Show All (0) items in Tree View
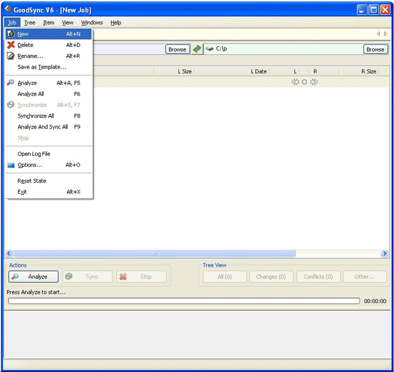 click(x=225, y=277)
